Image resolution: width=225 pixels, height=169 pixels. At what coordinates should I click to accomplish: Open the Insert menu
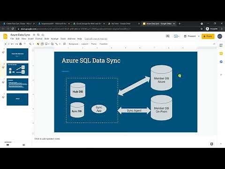coord(31,38)
